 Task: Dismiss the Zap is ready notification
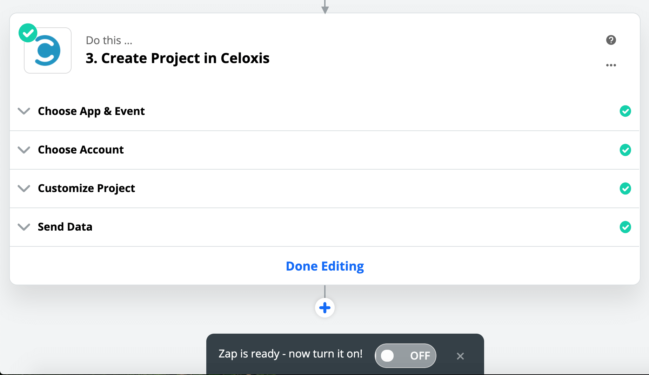pos(460,356)
